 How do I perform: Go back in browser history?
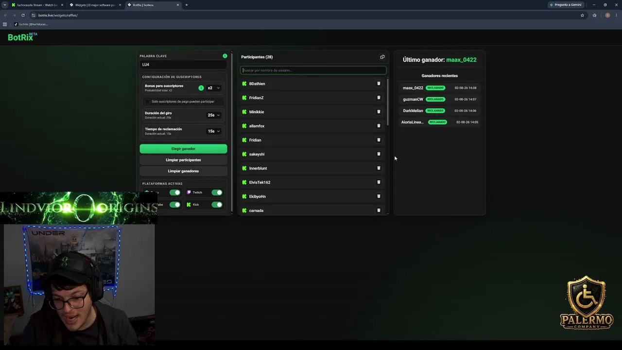click(5, 15)
